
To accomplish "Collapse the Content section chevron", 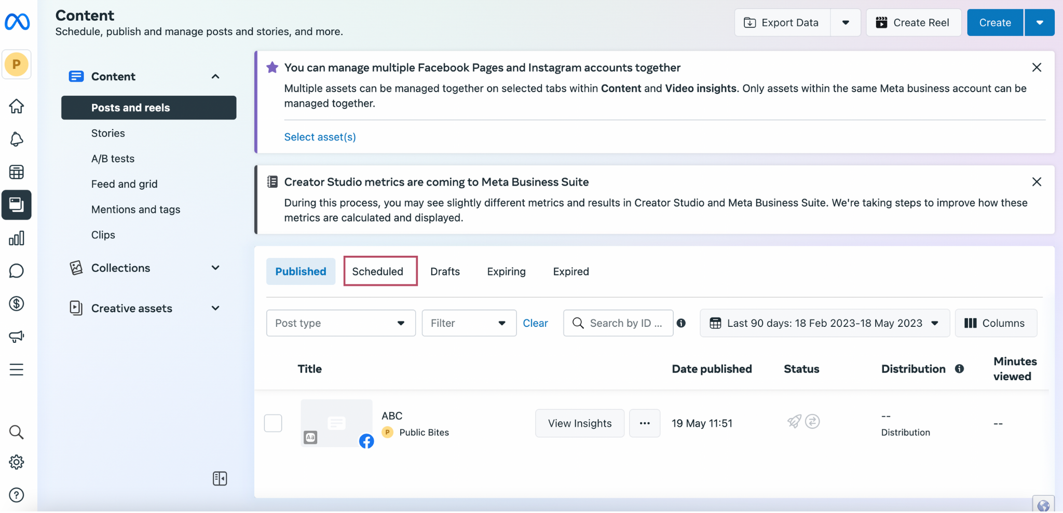I will [x=215, y=77].
